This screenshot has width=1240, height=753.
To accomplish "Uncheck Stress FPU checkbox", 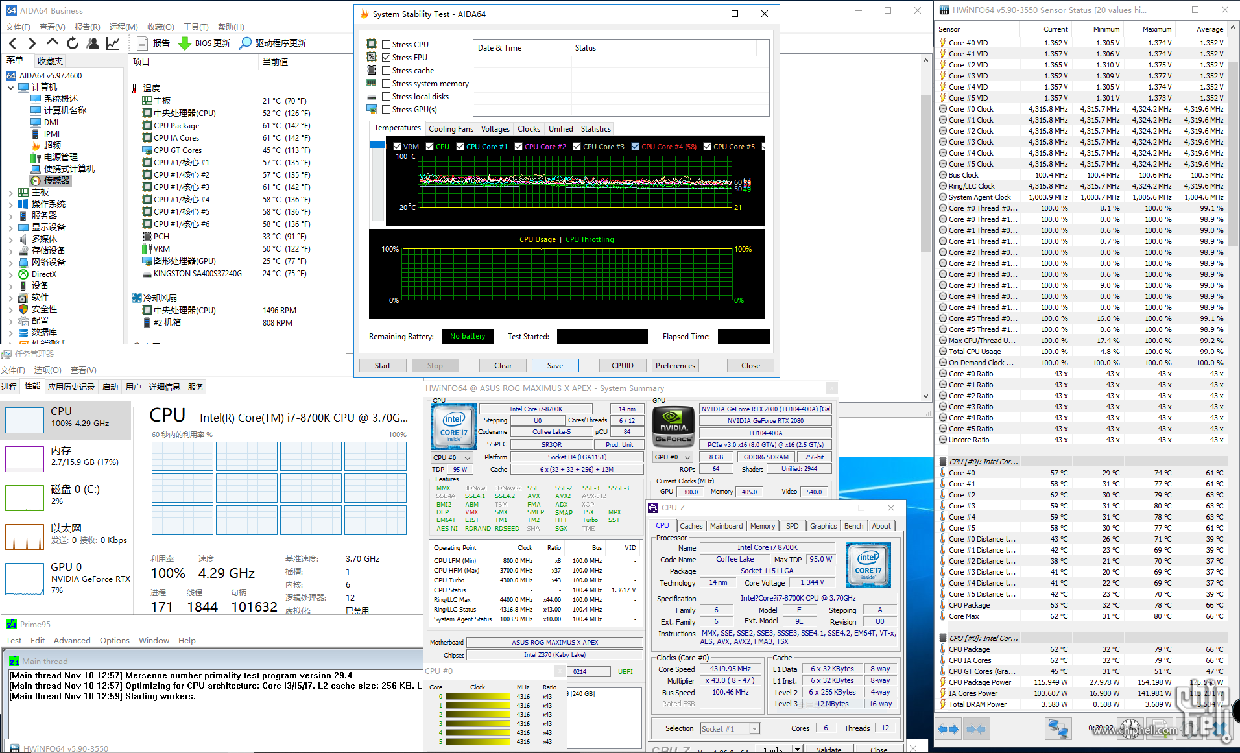I will click(387, 57).
